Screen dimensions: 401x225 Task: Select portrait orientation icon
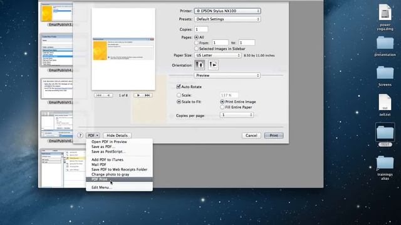coord(199,65)
